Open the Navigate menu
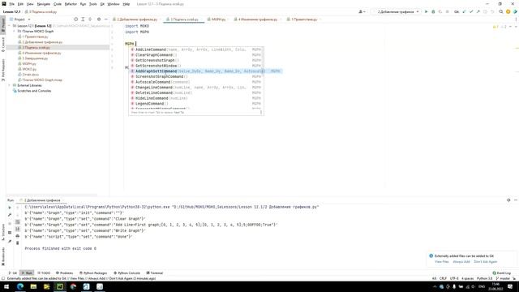Screen dimensions: 519x292 (43, 4)
